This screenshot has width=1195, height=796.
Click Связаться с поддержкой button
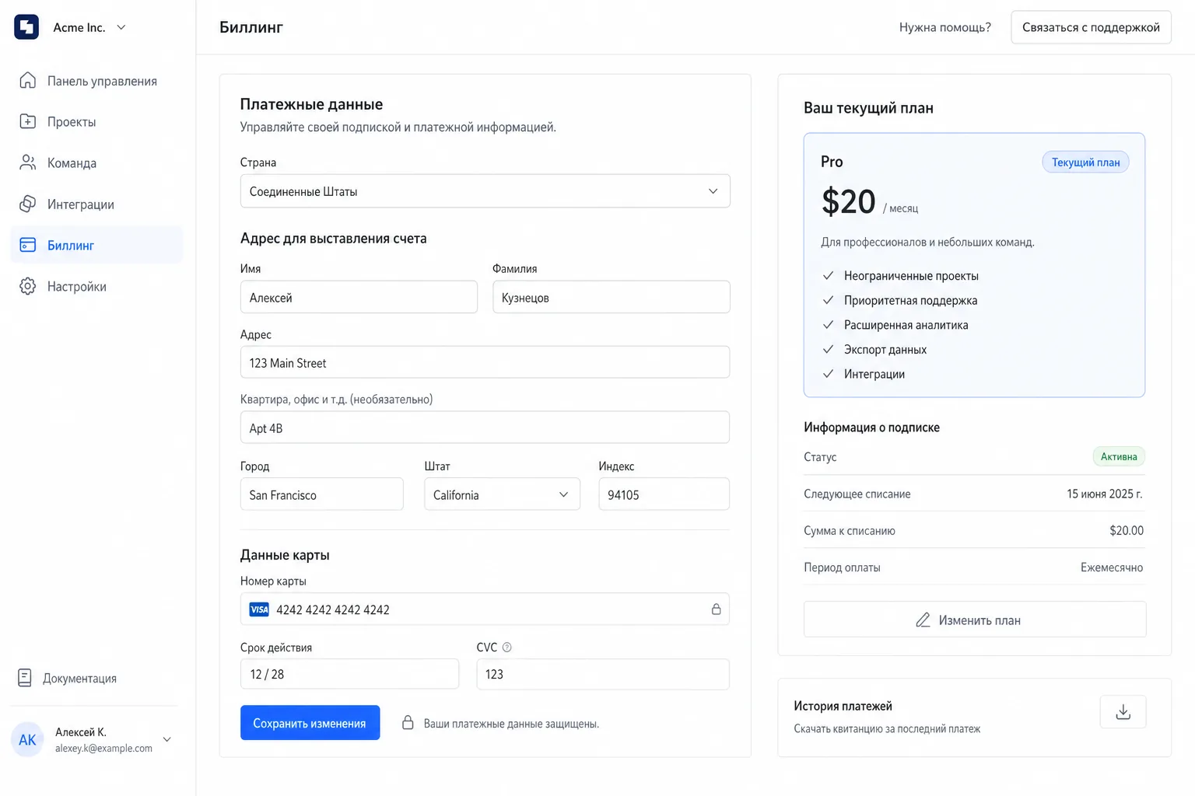(1091, 27)
